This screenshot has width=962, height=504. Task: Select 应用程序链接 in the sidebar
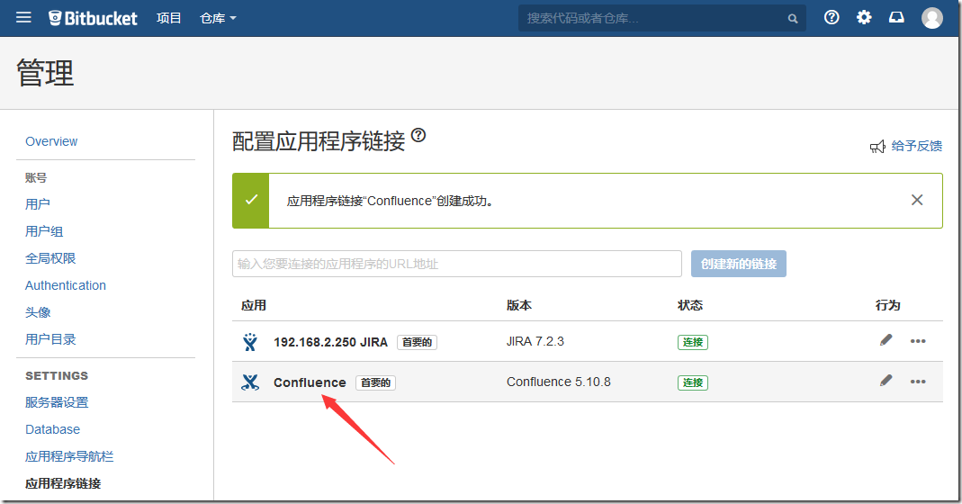63,483
